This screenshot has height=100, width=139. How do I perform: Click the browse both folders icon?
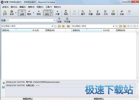[x=68, y=26]
